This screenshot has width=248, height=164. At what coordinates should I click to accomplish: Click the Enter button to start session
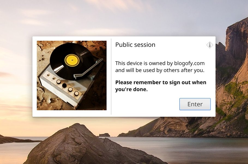pos(195,104)
